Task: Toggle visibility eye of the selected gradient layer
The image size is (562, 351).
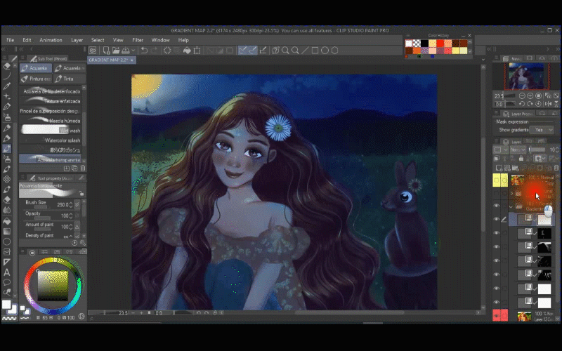Action: coord(496,220)
